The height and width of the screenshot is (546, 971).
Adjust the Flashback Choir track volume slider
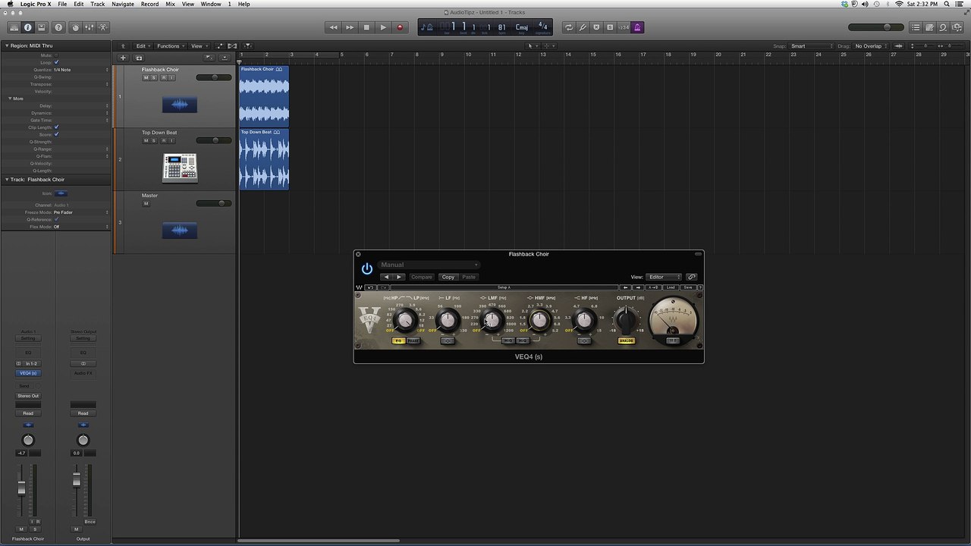[214, 77]
